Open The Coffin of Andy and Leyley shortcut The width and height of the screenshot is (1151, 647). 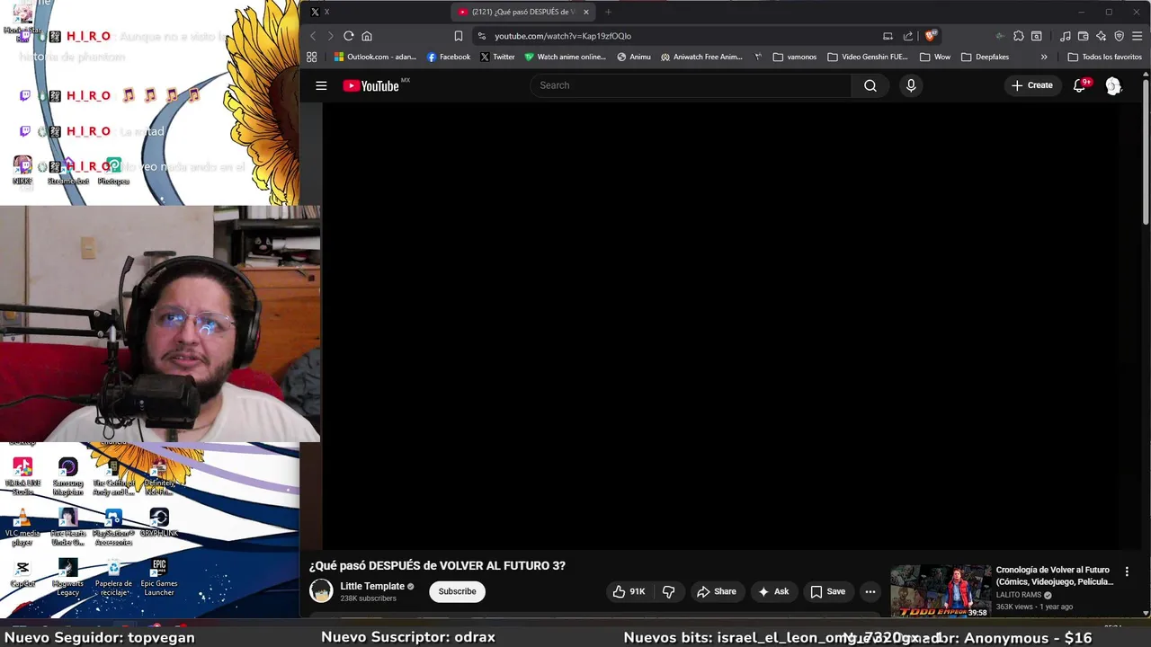click(113, 477)
